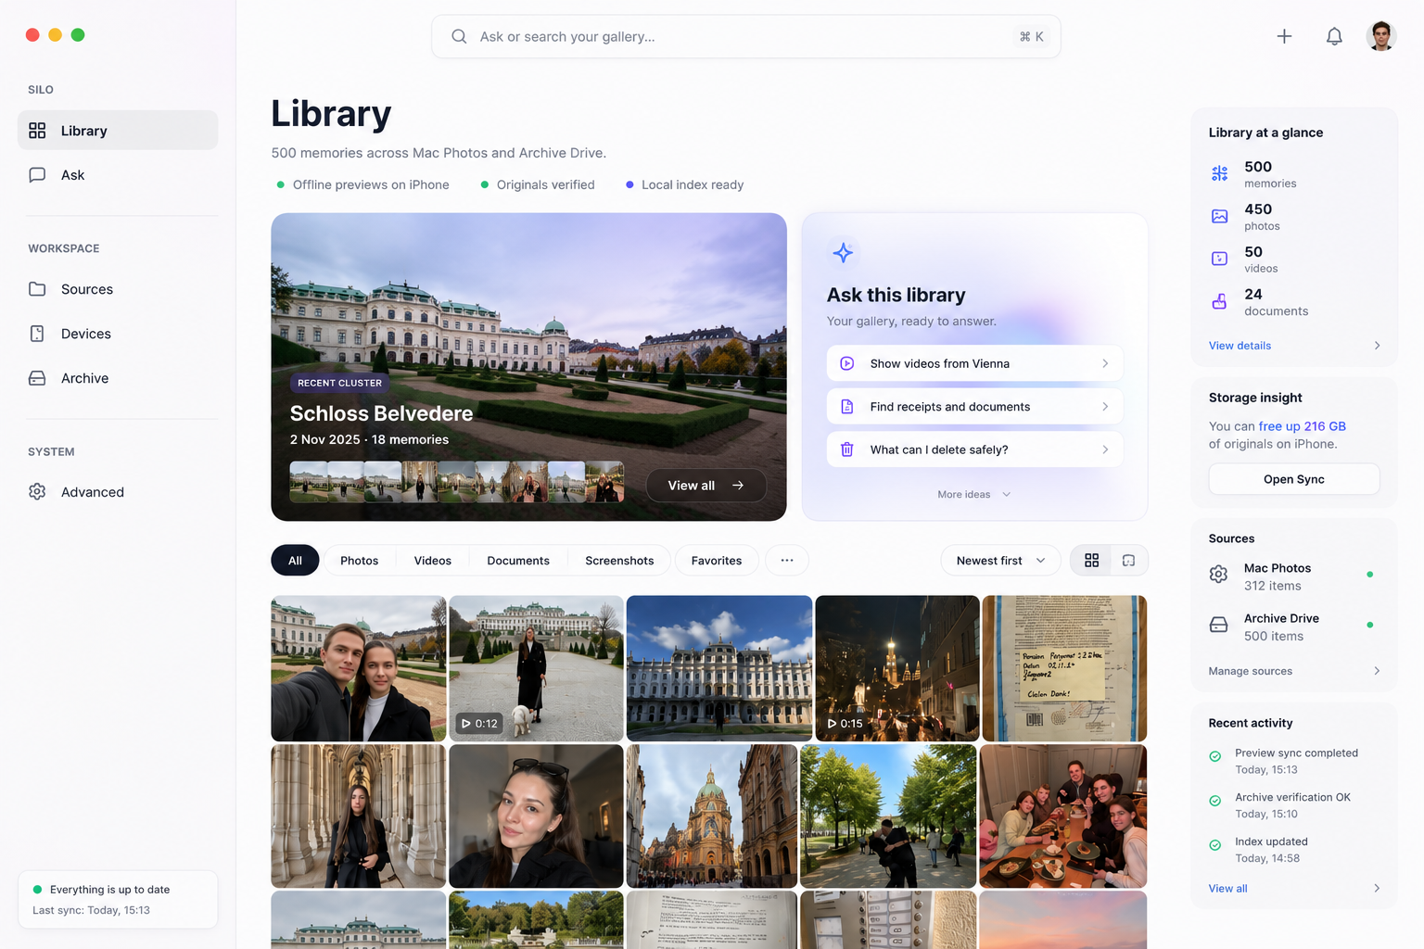
Task: Open the Show videos from Vienna chevron
Action: tap(1105, 363)
